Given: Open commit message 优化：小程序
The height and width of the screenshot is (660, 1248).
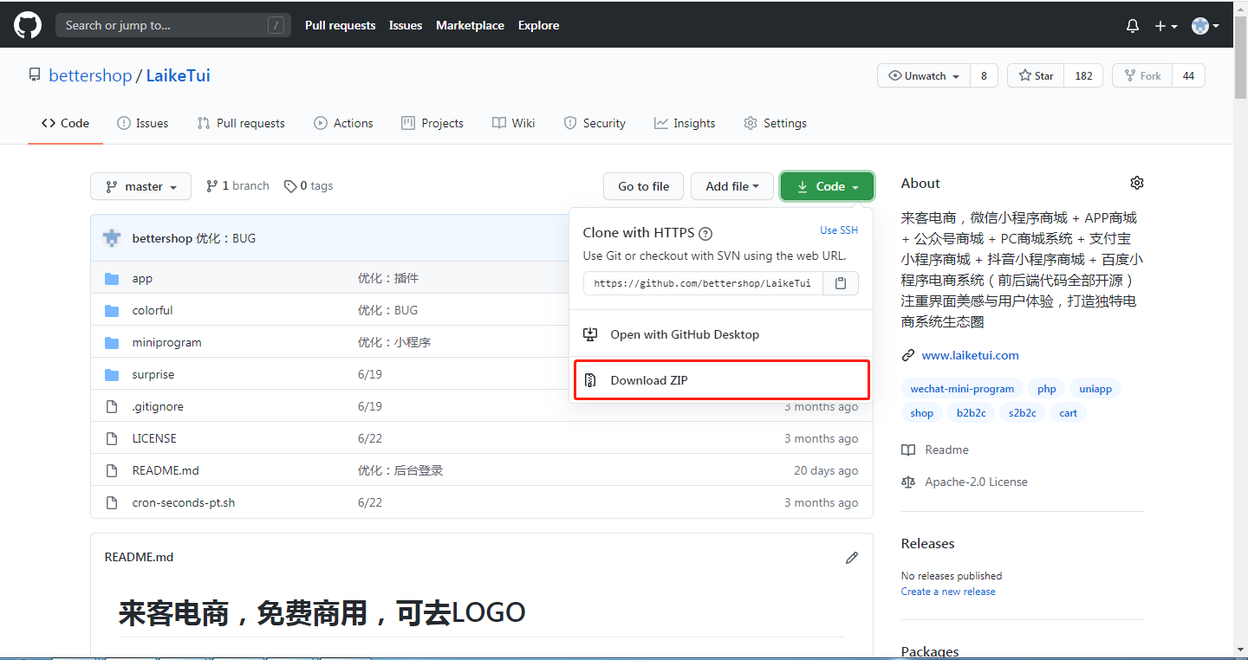Looking at the screenshot, I should coord(394,342).
